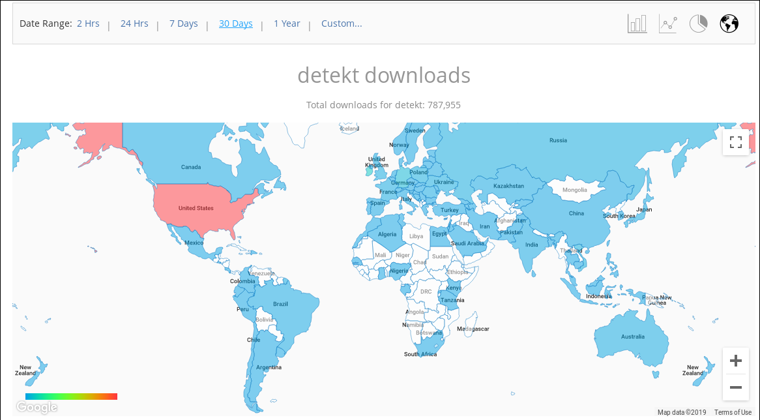Open the map Terms of Use
This screenshot has width=760, height=420.
(733, 412)
